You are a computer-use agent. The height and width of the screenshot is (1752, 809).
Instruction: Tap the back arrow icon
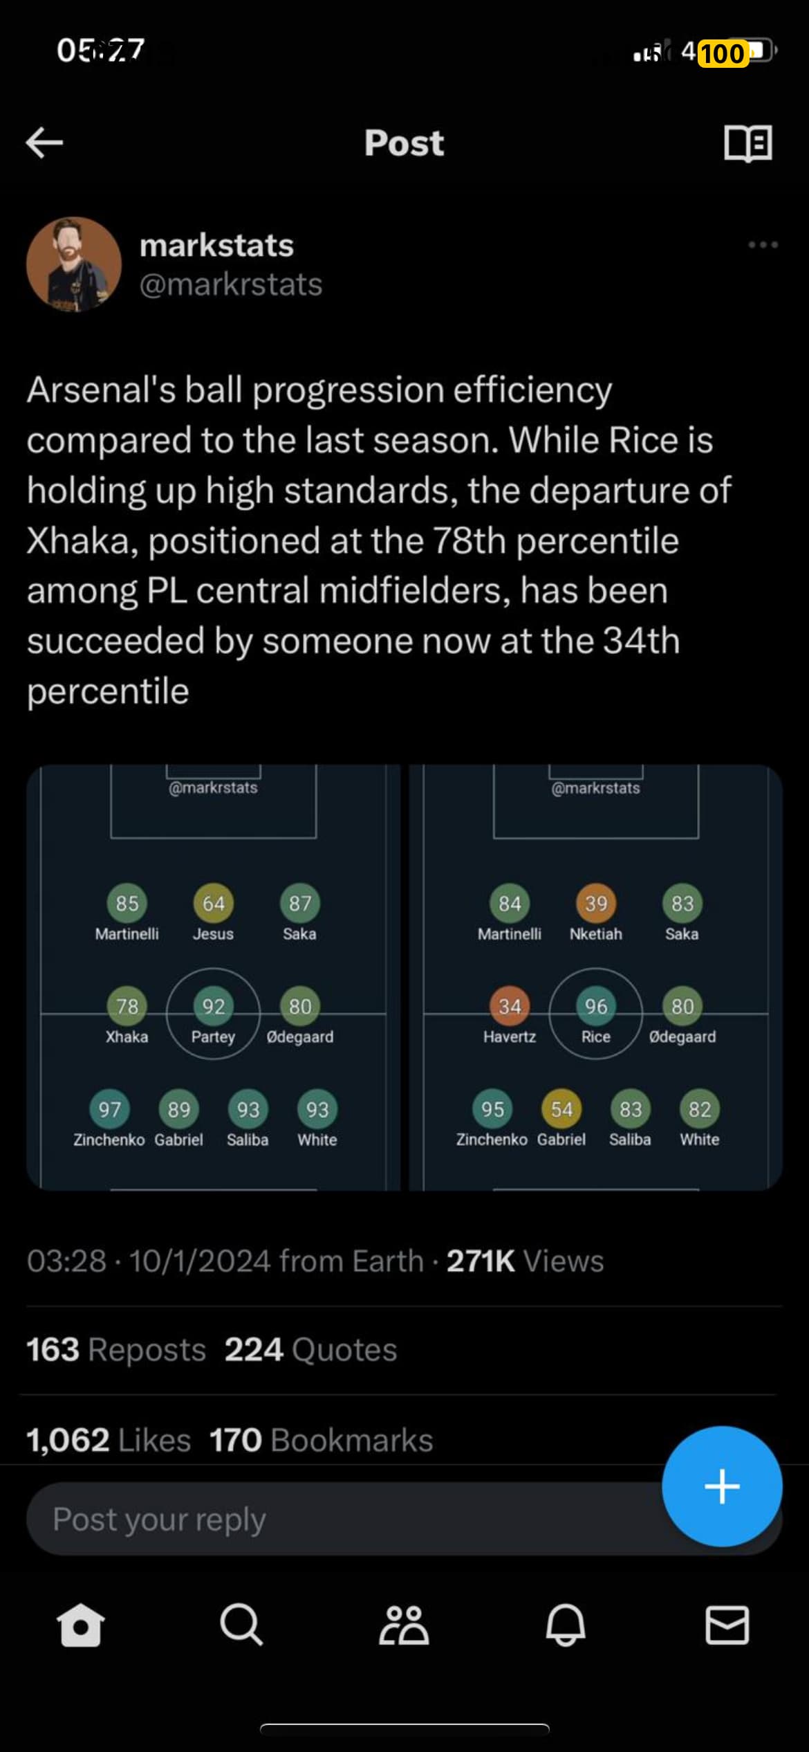[x=44, y=143]
